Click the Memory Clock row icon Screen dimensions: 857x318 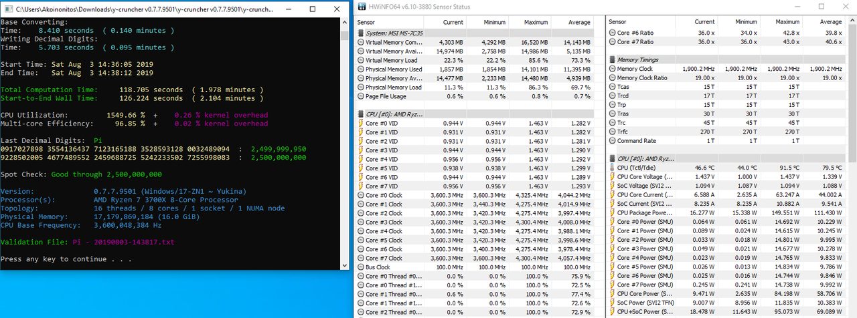click(612, 69)
